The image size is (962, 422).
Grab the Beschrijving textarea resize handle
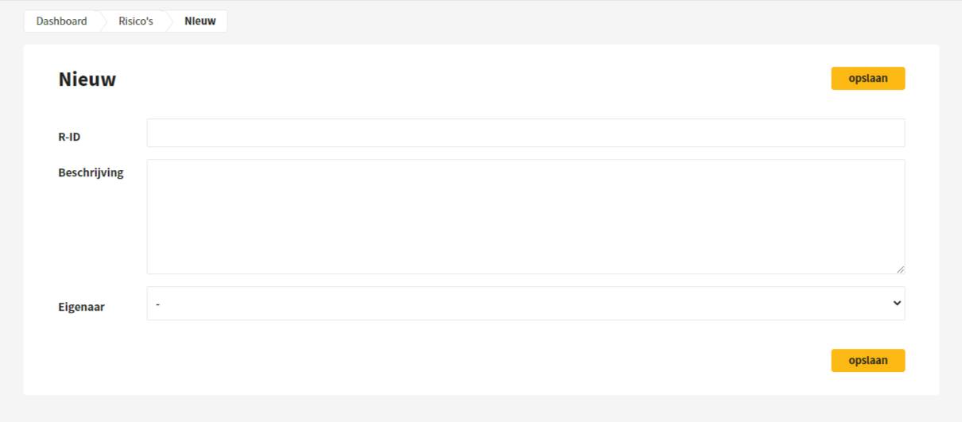coord(900,269)
